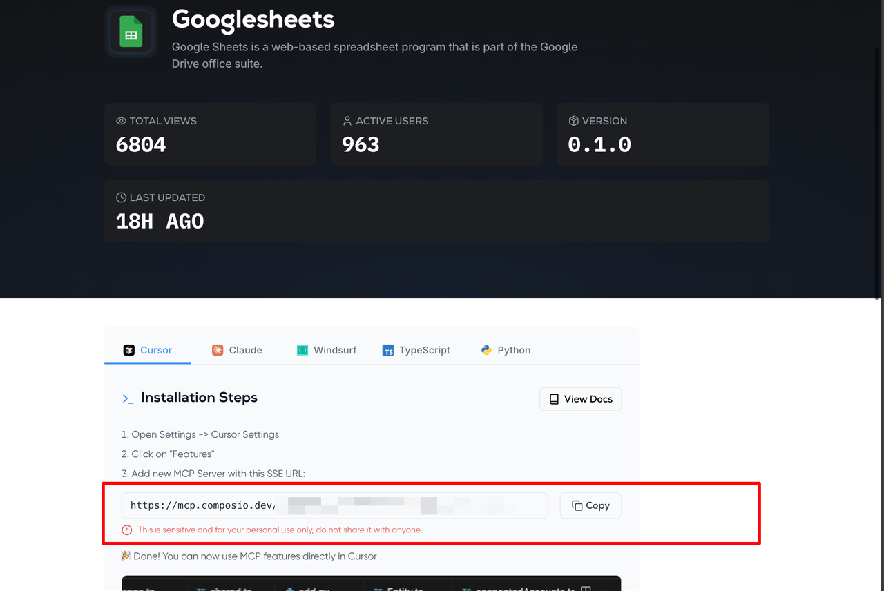Click step 3 Add new MCP Server text
This screenshot has height=591, width=884.
click(x=213, y=473)
